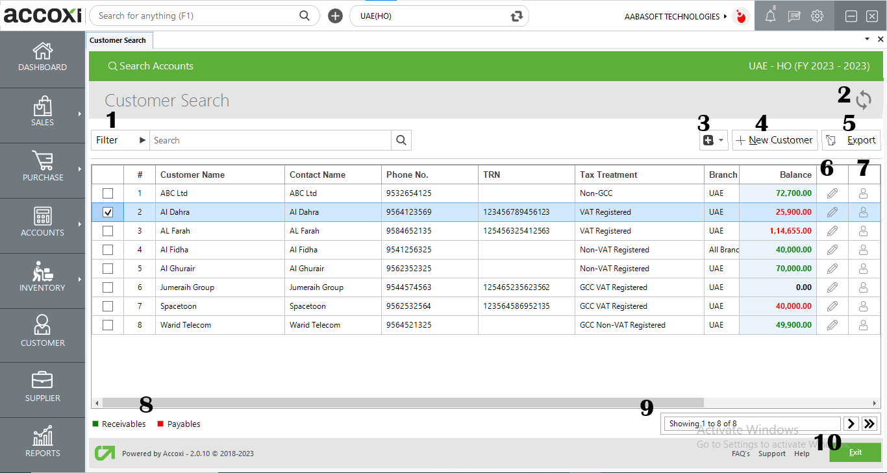This screenshot has height=473, width=887.
Task: Refresh the Customer Search list
Action: click(x=864, y=101)
